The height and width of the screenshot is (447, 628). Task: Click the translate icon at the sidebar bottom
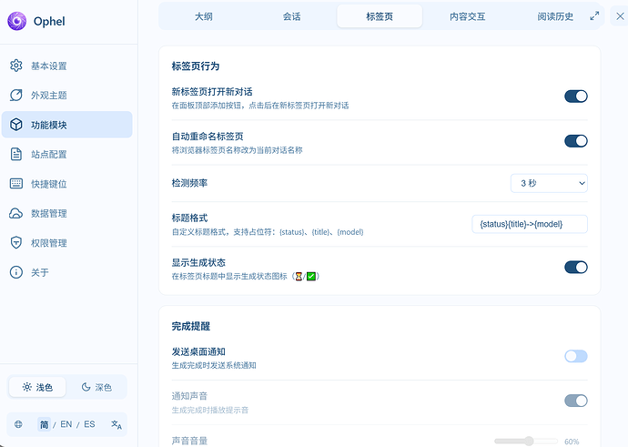point(116,424)
